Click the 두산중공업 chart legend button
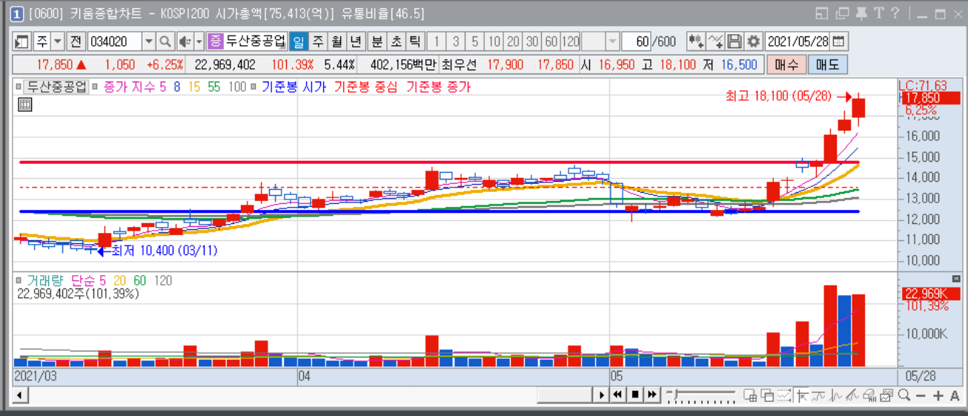 [x=56, y=87]
